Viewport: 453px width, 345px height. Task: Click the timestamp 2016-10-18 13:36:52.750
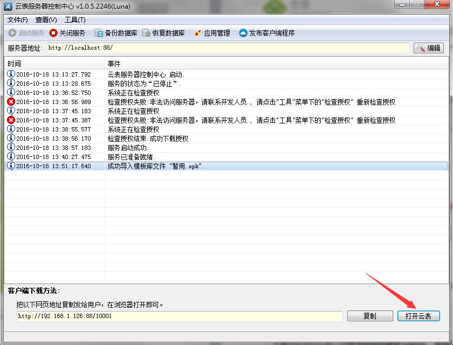click(53, 93)
